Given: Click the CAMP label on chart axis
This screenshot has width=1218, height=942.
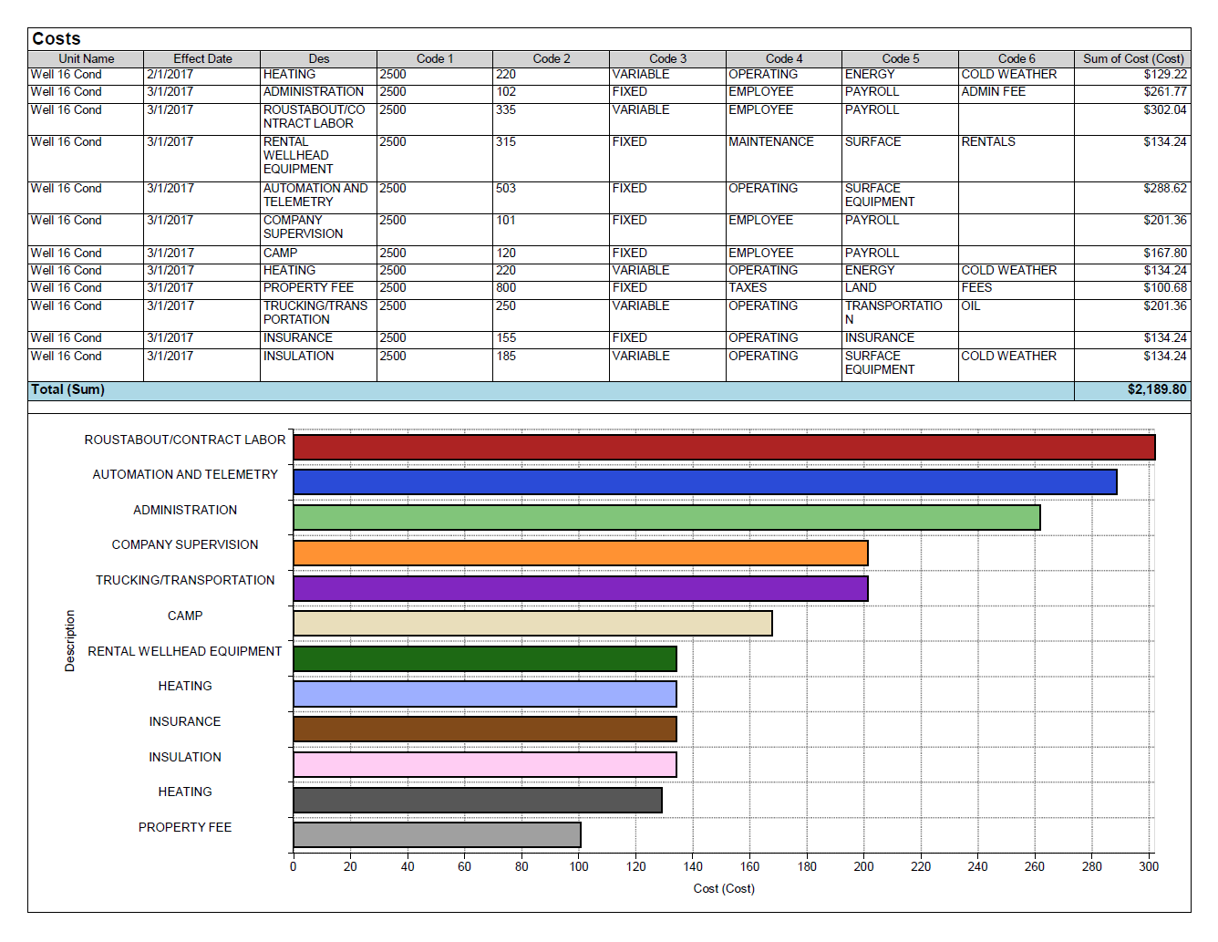Looking at the screenshot, I should (185, 616).
